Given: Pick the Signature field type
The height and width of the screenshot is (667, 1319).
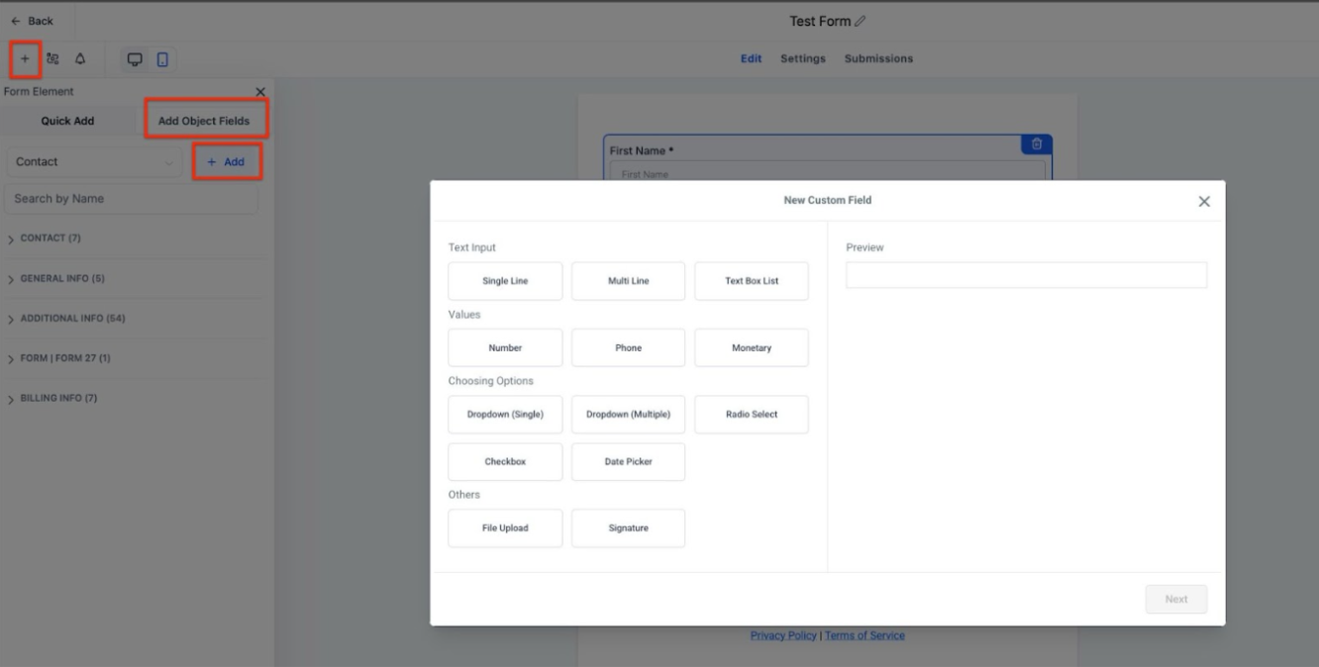Looking at the screenshot, I should pyautogui.click(x=628, y=528).
